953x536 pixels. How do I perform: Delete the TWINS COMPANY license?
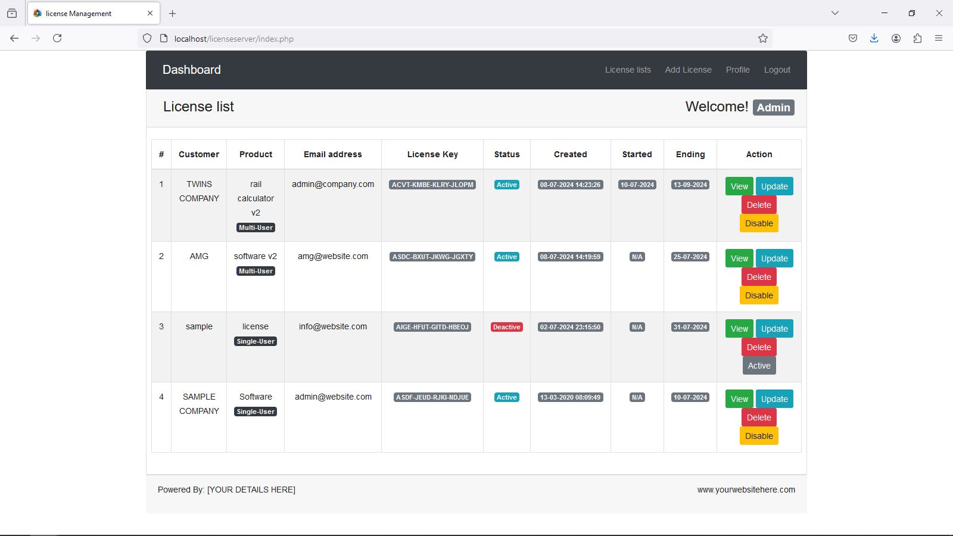tap(759, 205)
